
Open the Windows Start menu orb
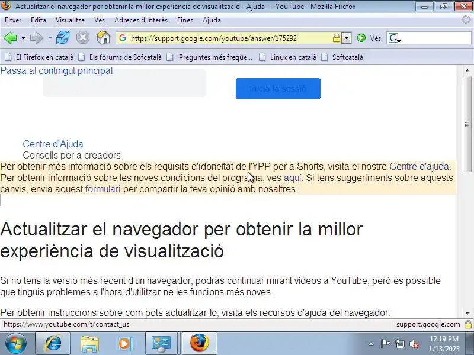(x=15, y=344)
